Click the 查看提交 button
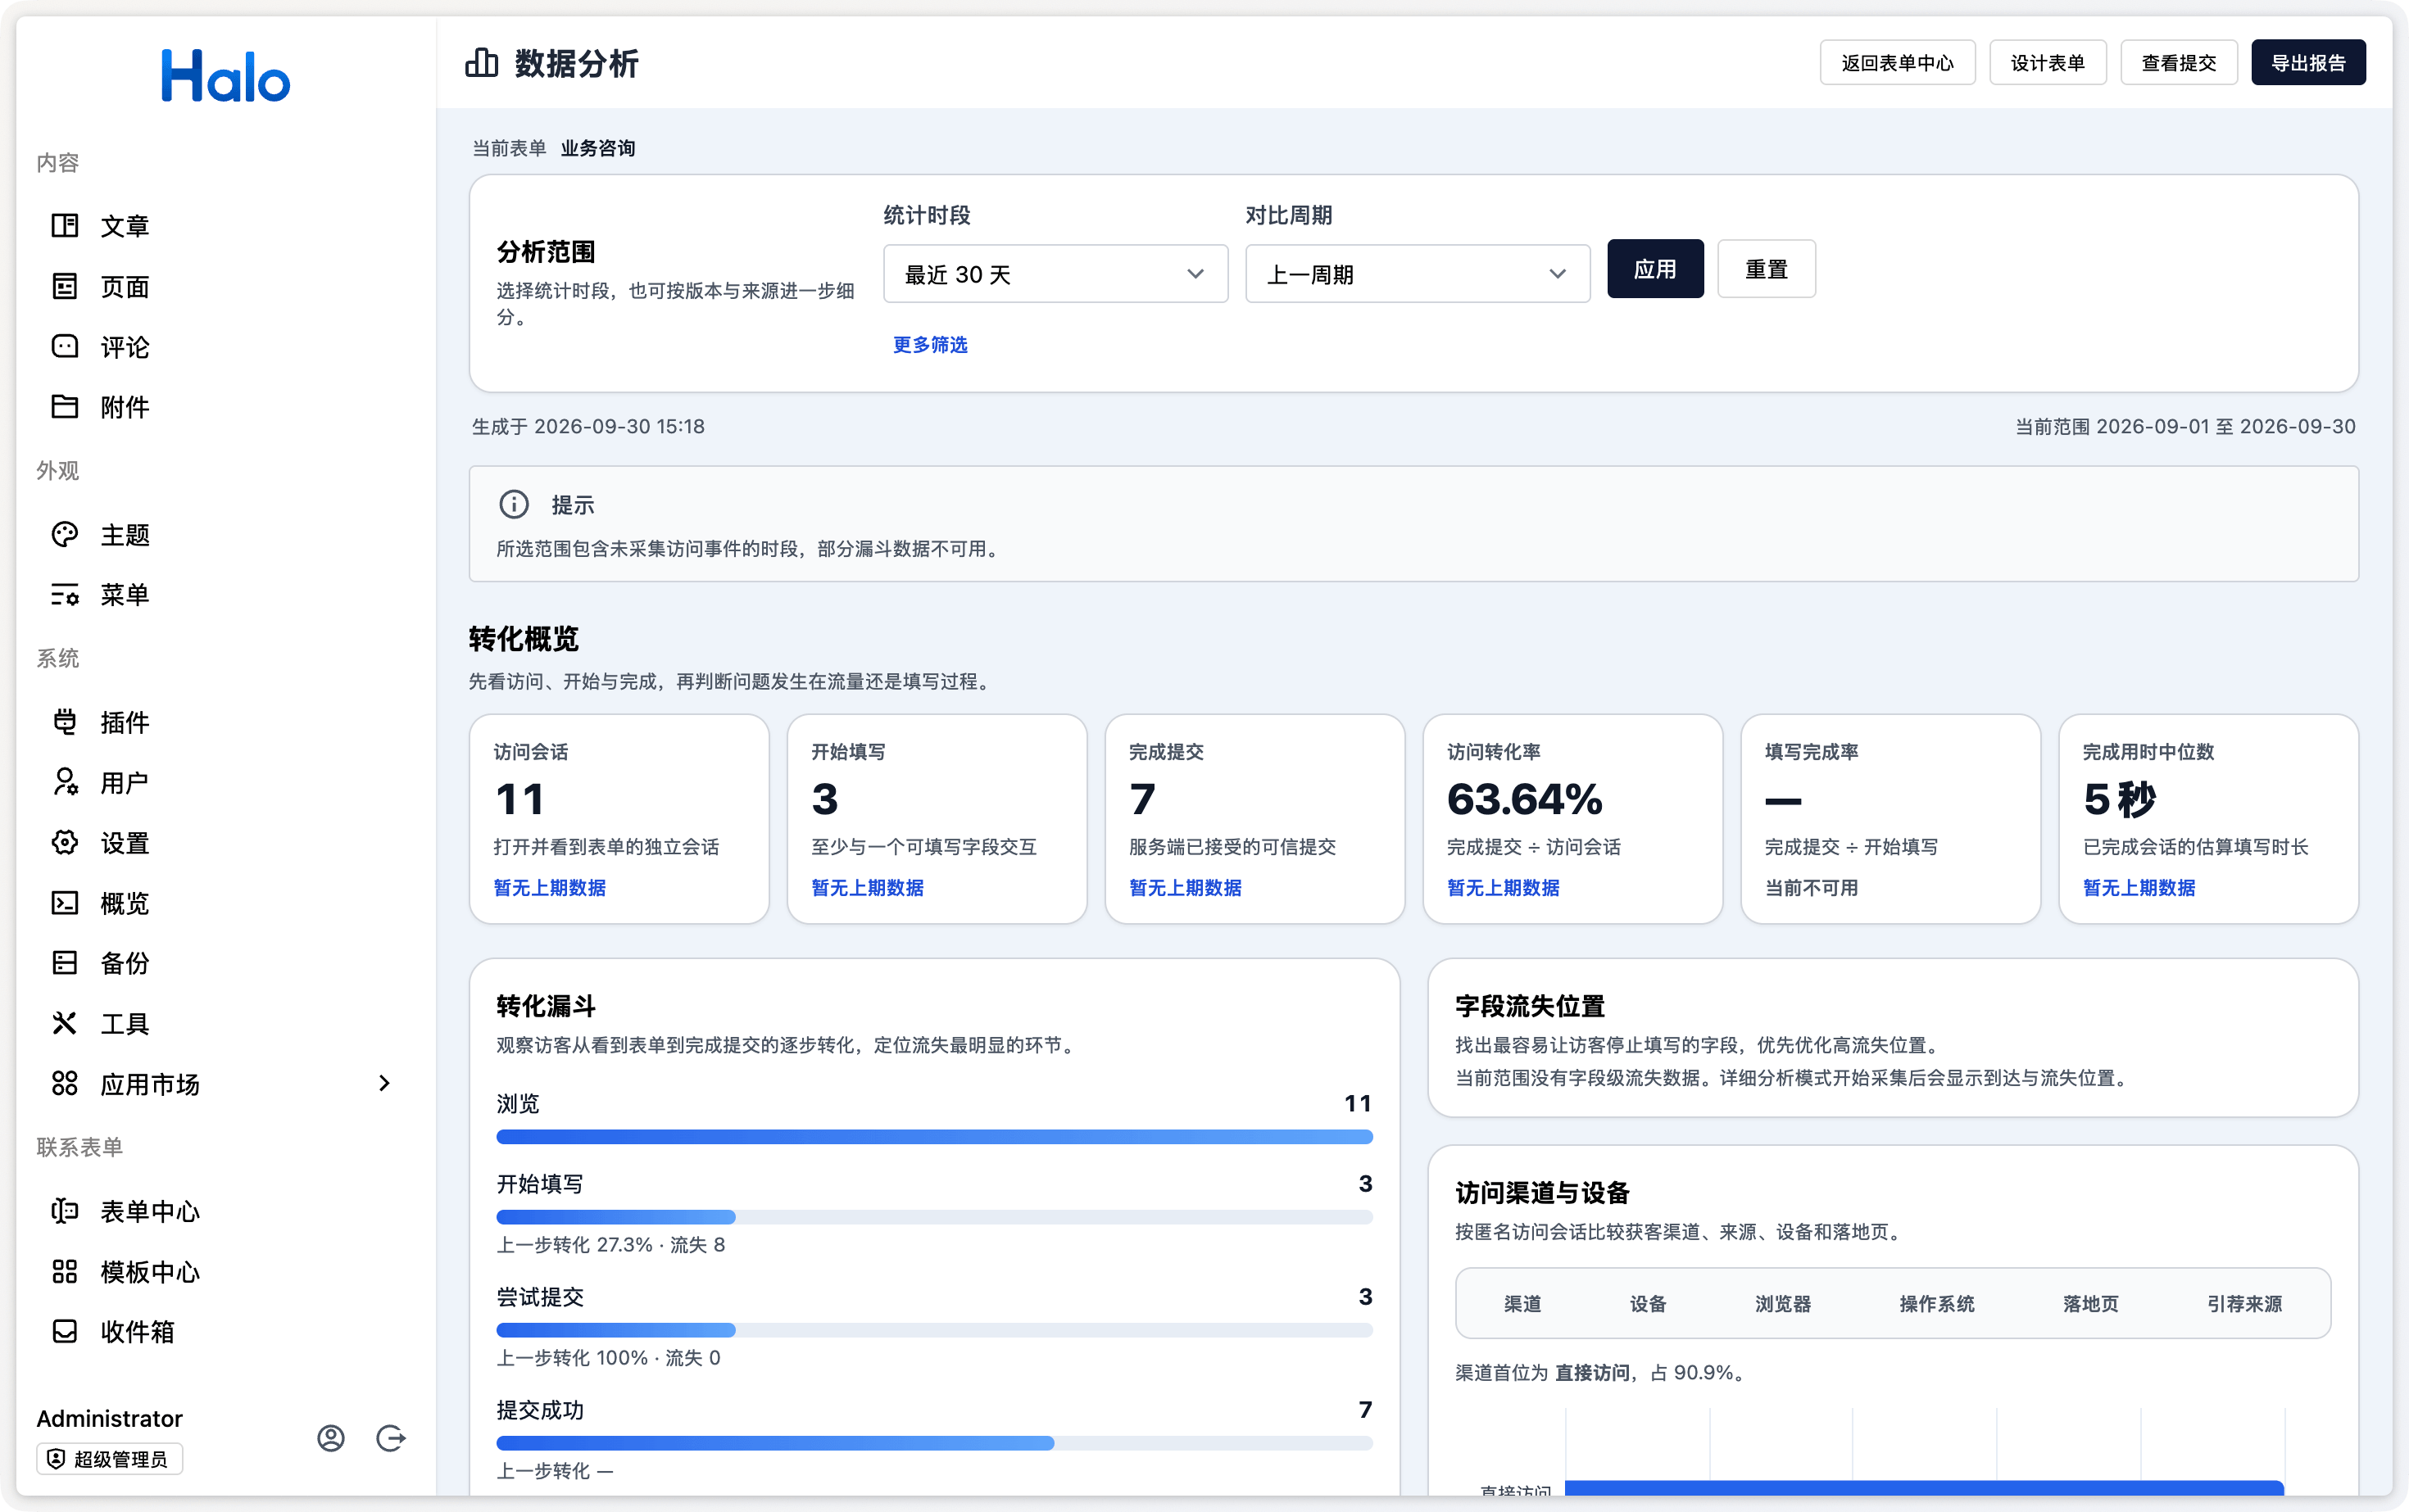2409x1512 pixels. coord(2179,63)
